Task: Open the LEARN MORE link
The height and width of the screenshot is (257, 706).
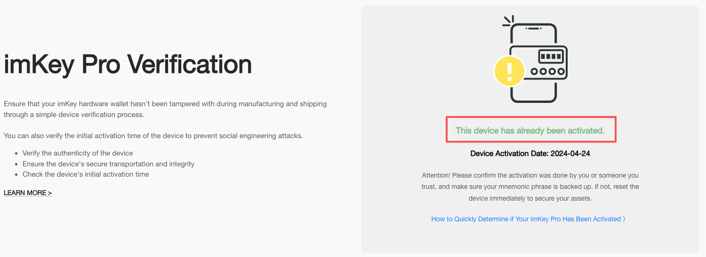Action: [28, 193]
